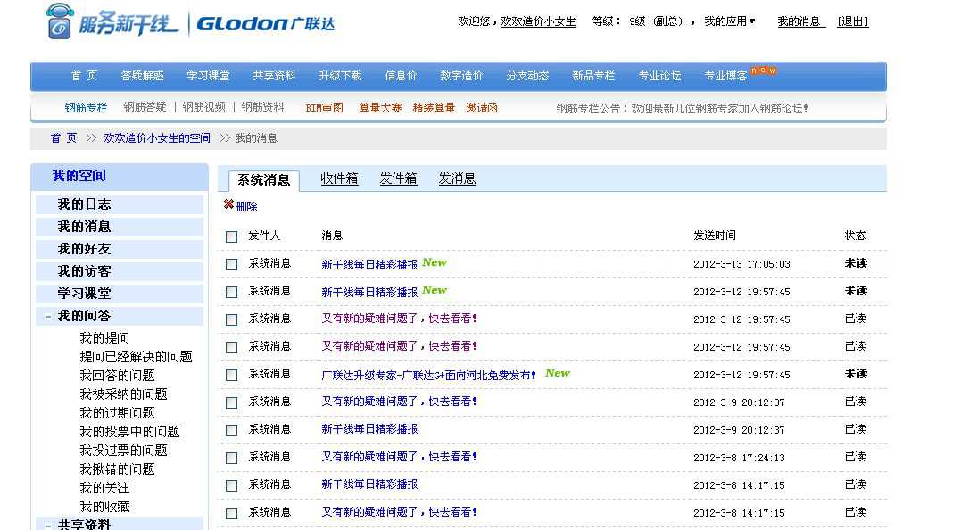
Task: Open 我的提问 under 我的问答
Action: (104, 338)
